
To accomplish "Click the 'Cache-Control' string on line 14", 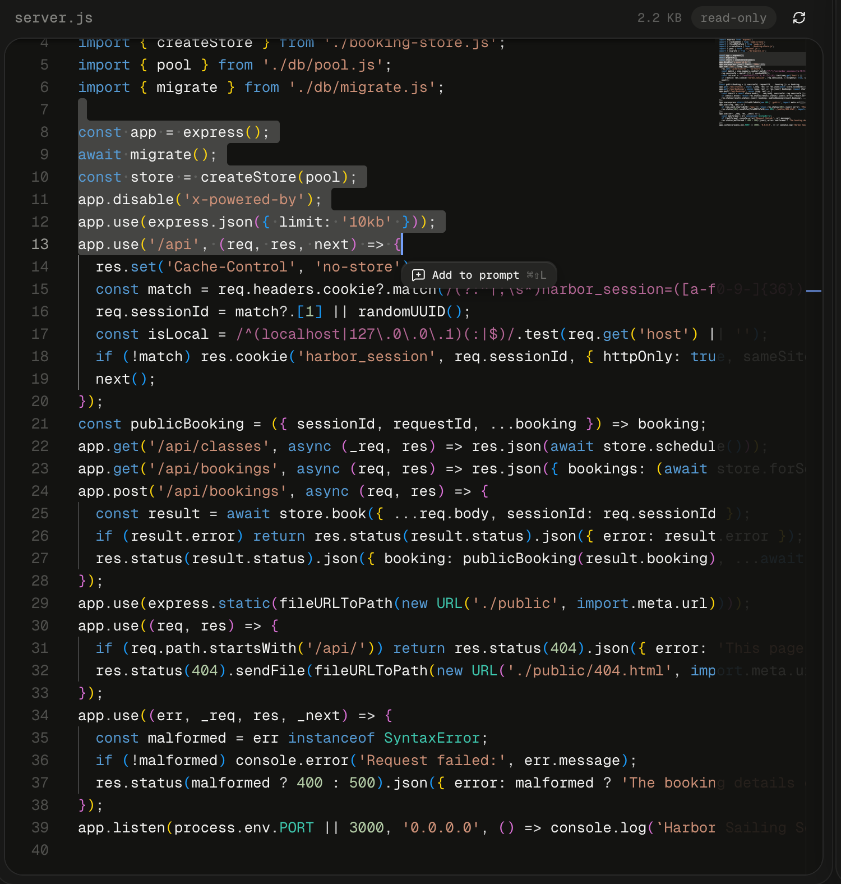I will pyautogui.click(x=230, y=267).
